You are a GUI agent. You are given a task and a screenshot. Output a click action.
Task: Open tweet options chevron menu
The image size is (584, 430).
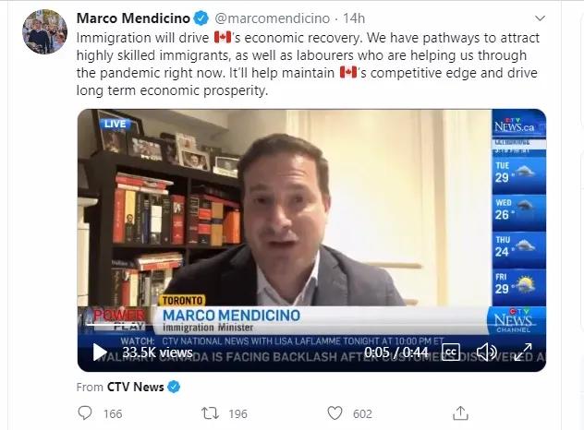[x=540, y=18]
